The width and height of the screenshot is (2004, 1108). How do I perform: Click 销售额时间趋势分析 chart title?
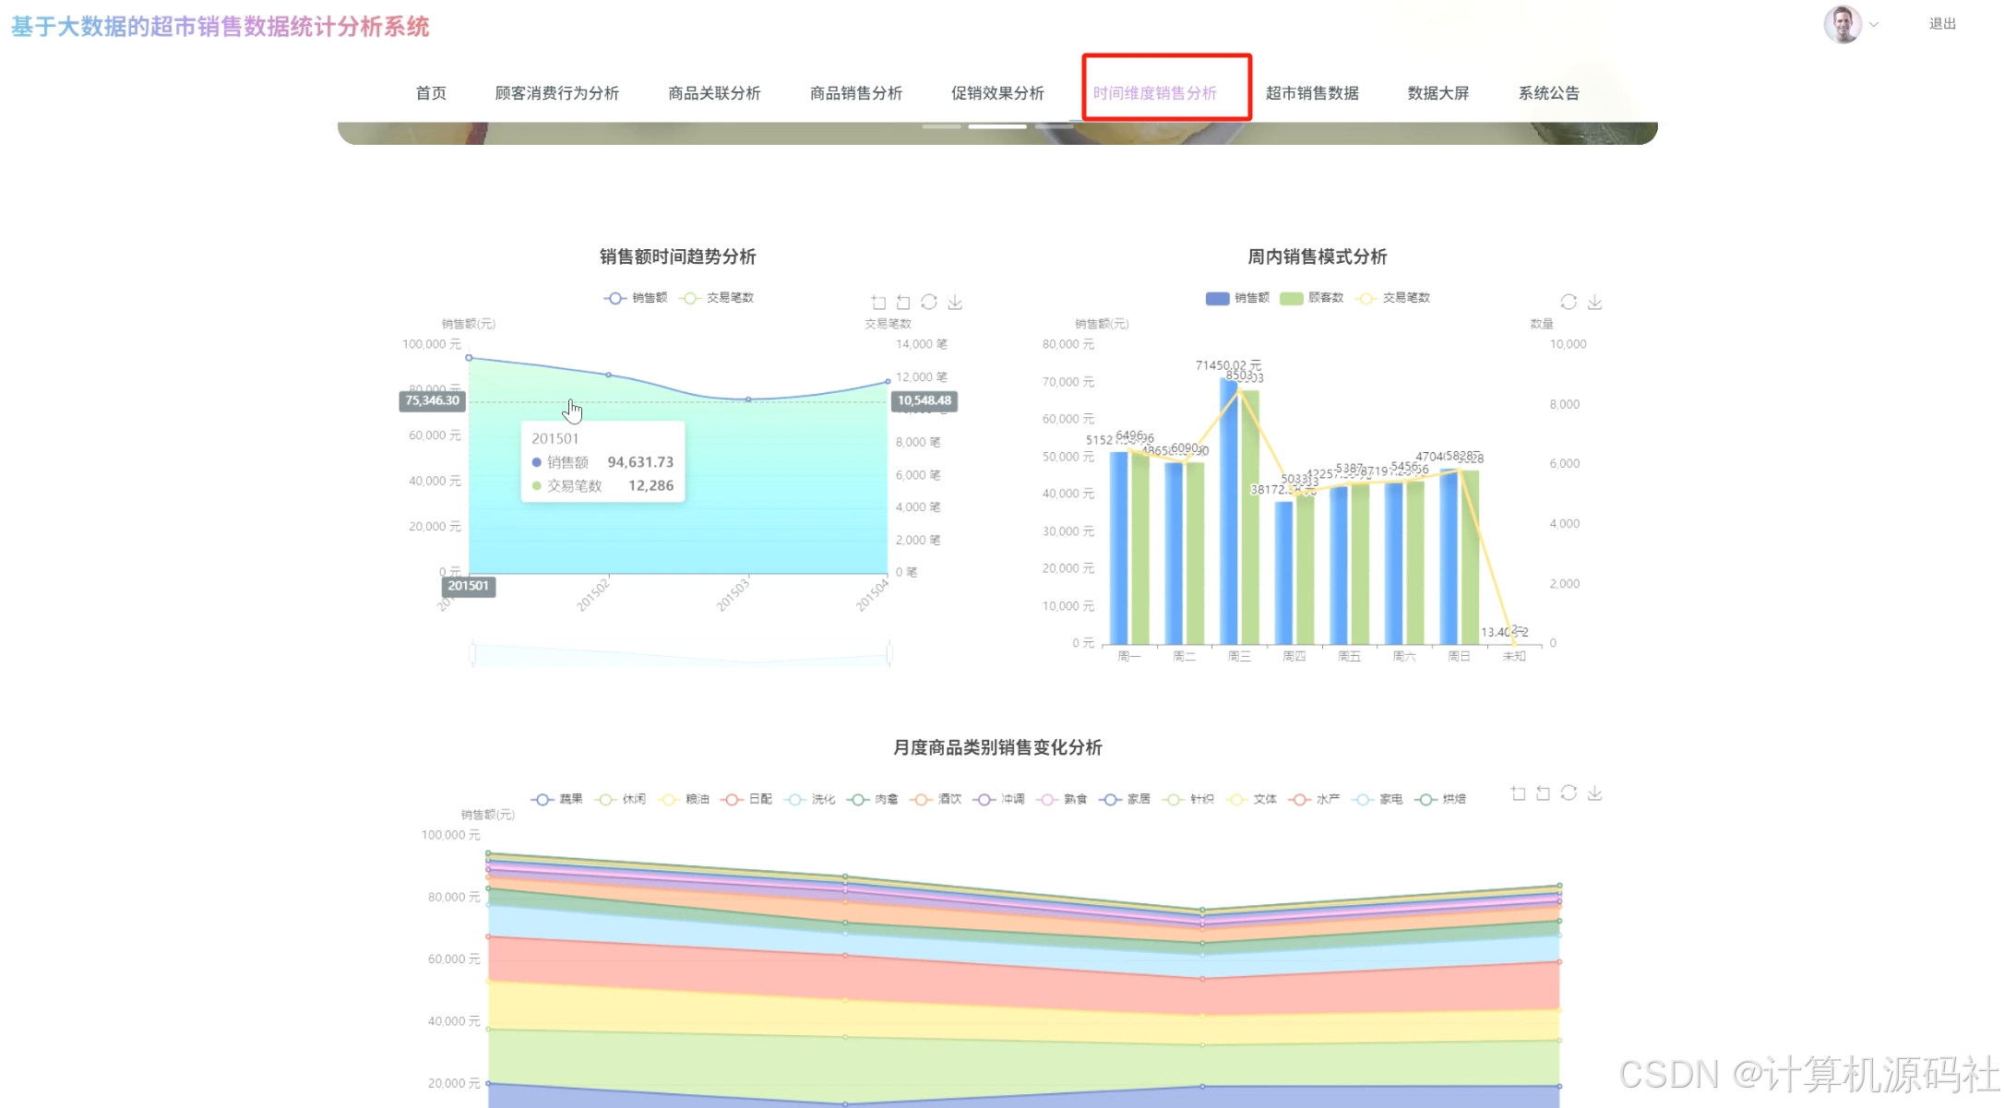click(678, 256)
